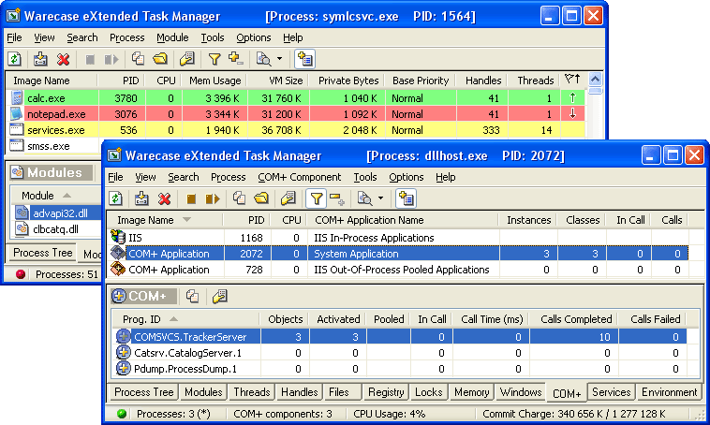Click the copy icon in the symlcsvc.exe window toolbar
The height and width of the screenshot is (425, 710).
coord(138,59)
